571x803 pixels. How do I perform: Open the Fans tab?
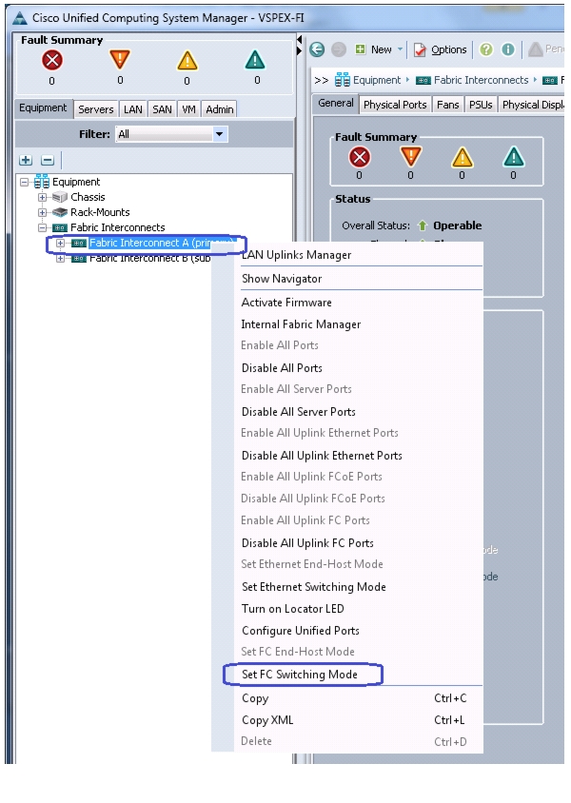click(447, 105)
